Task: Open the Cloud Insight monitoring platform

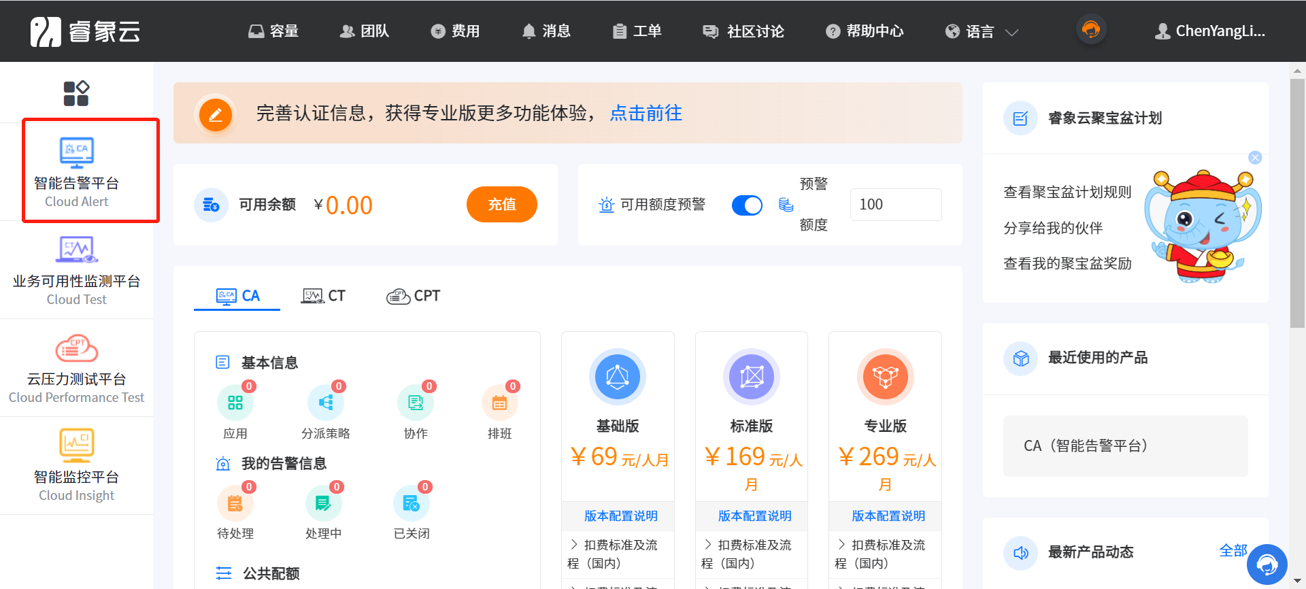Action: click(76, 445)
